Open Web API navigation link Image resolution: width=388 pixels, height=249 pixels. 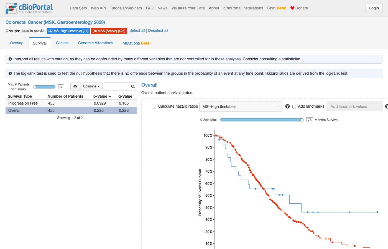point(98,8)
